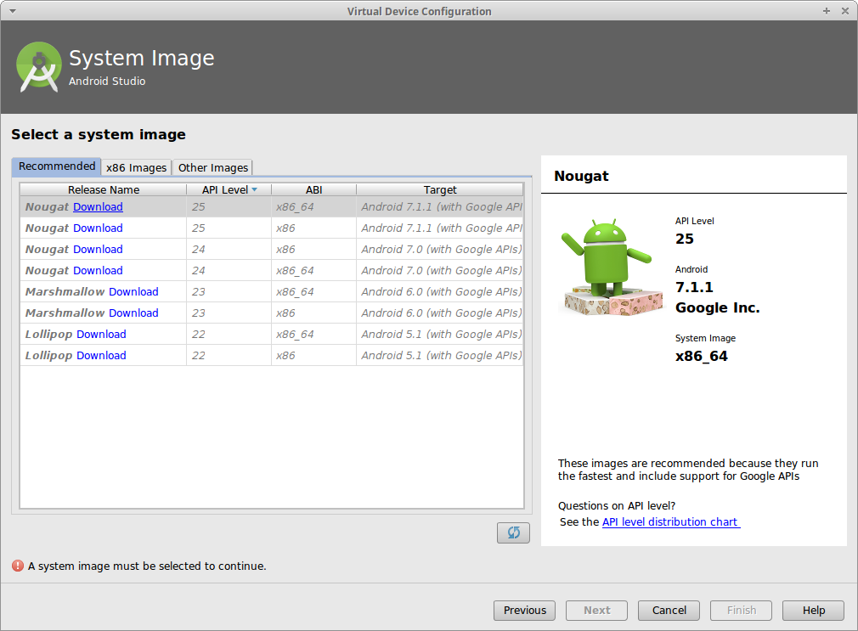This screenshot has height=631, width=858.
Task: Click the title bar maximize plus icon
Action: (x=827, y=11)
